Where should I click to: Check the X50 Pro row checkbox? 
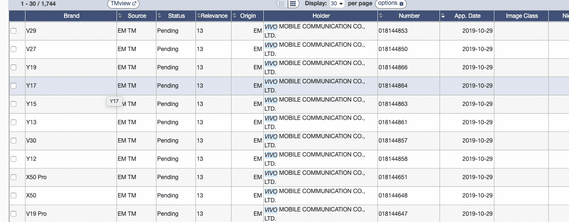13,177
